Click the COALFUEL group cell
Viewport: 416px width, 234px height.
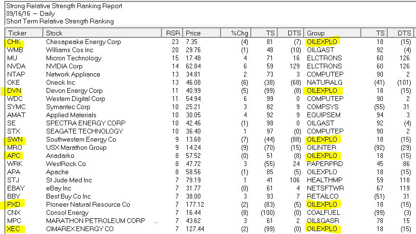coord(323,213)
